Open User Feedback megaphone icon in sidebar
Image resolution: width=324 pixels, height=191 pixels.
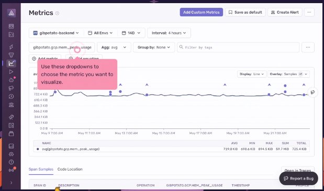[x=11, y=88]
